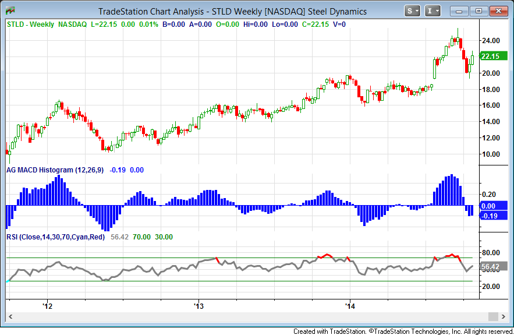Click the '13 year marker on time axis

198,306
